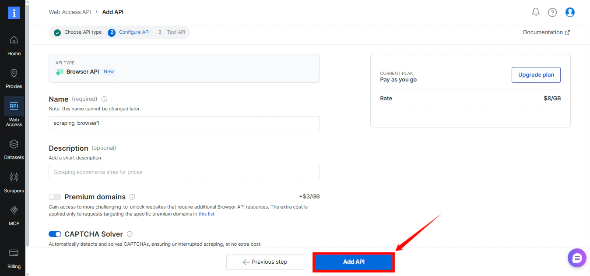590x276 pixels.
Task: Open the Scrapers section
Action: pos(14,183)
